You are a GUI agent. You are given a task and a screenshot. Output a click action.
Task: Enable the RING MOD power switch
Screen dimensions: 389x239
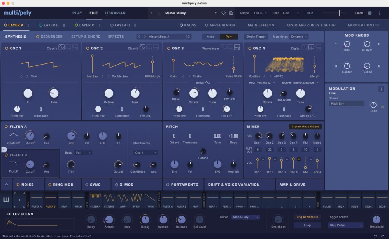click(49, 184)
